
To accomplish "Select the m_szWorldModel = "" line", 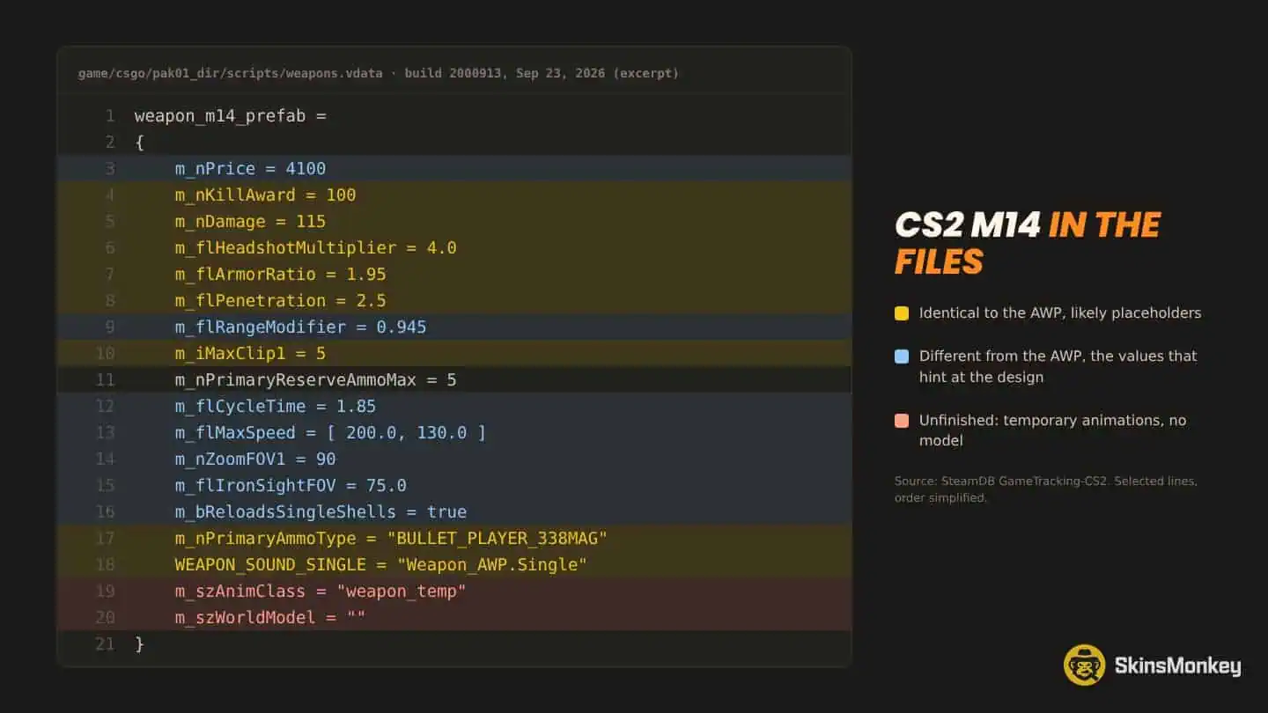I will tap(454, 618).
